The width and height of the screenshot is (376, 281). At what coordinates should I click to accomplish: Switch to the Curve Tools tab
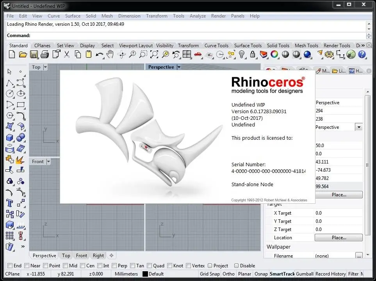216,46
